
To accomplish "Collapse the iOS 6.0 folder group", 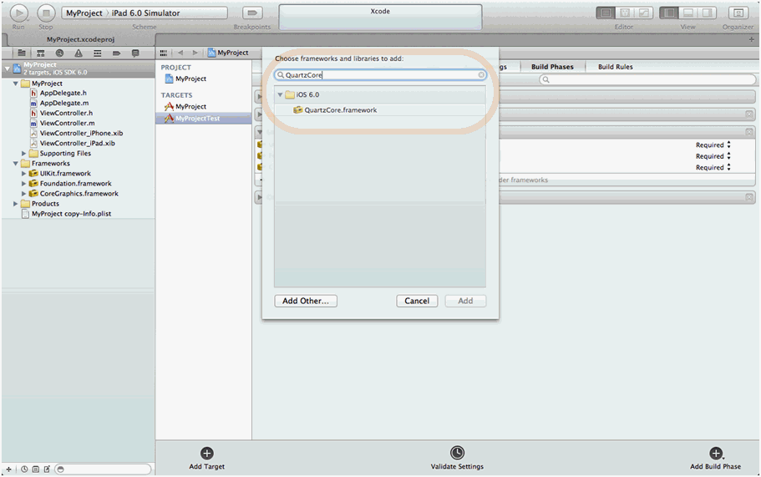I will [x=281, y=95].
